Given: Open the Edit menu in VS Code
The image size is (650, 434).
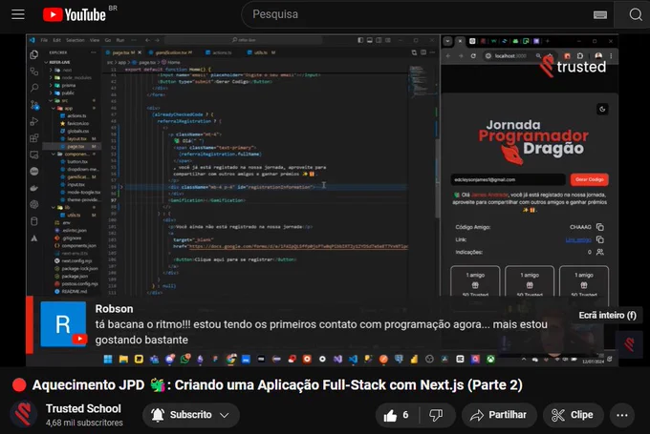Looking at the screenshot, I should 56,40.
